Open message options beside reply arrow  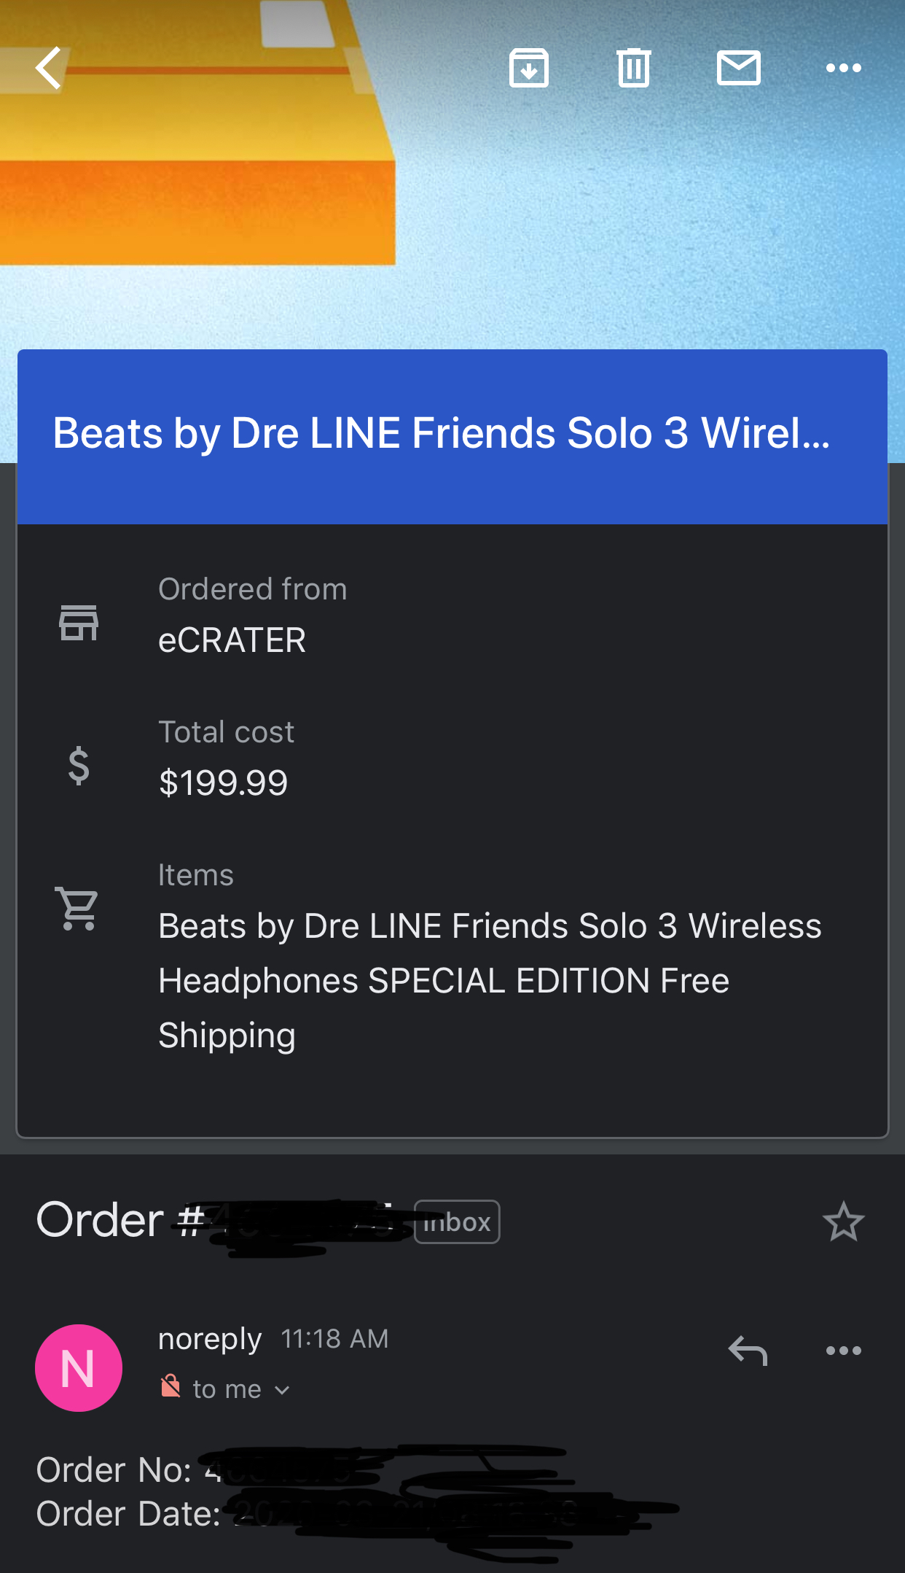click(x=843, y=1351)
